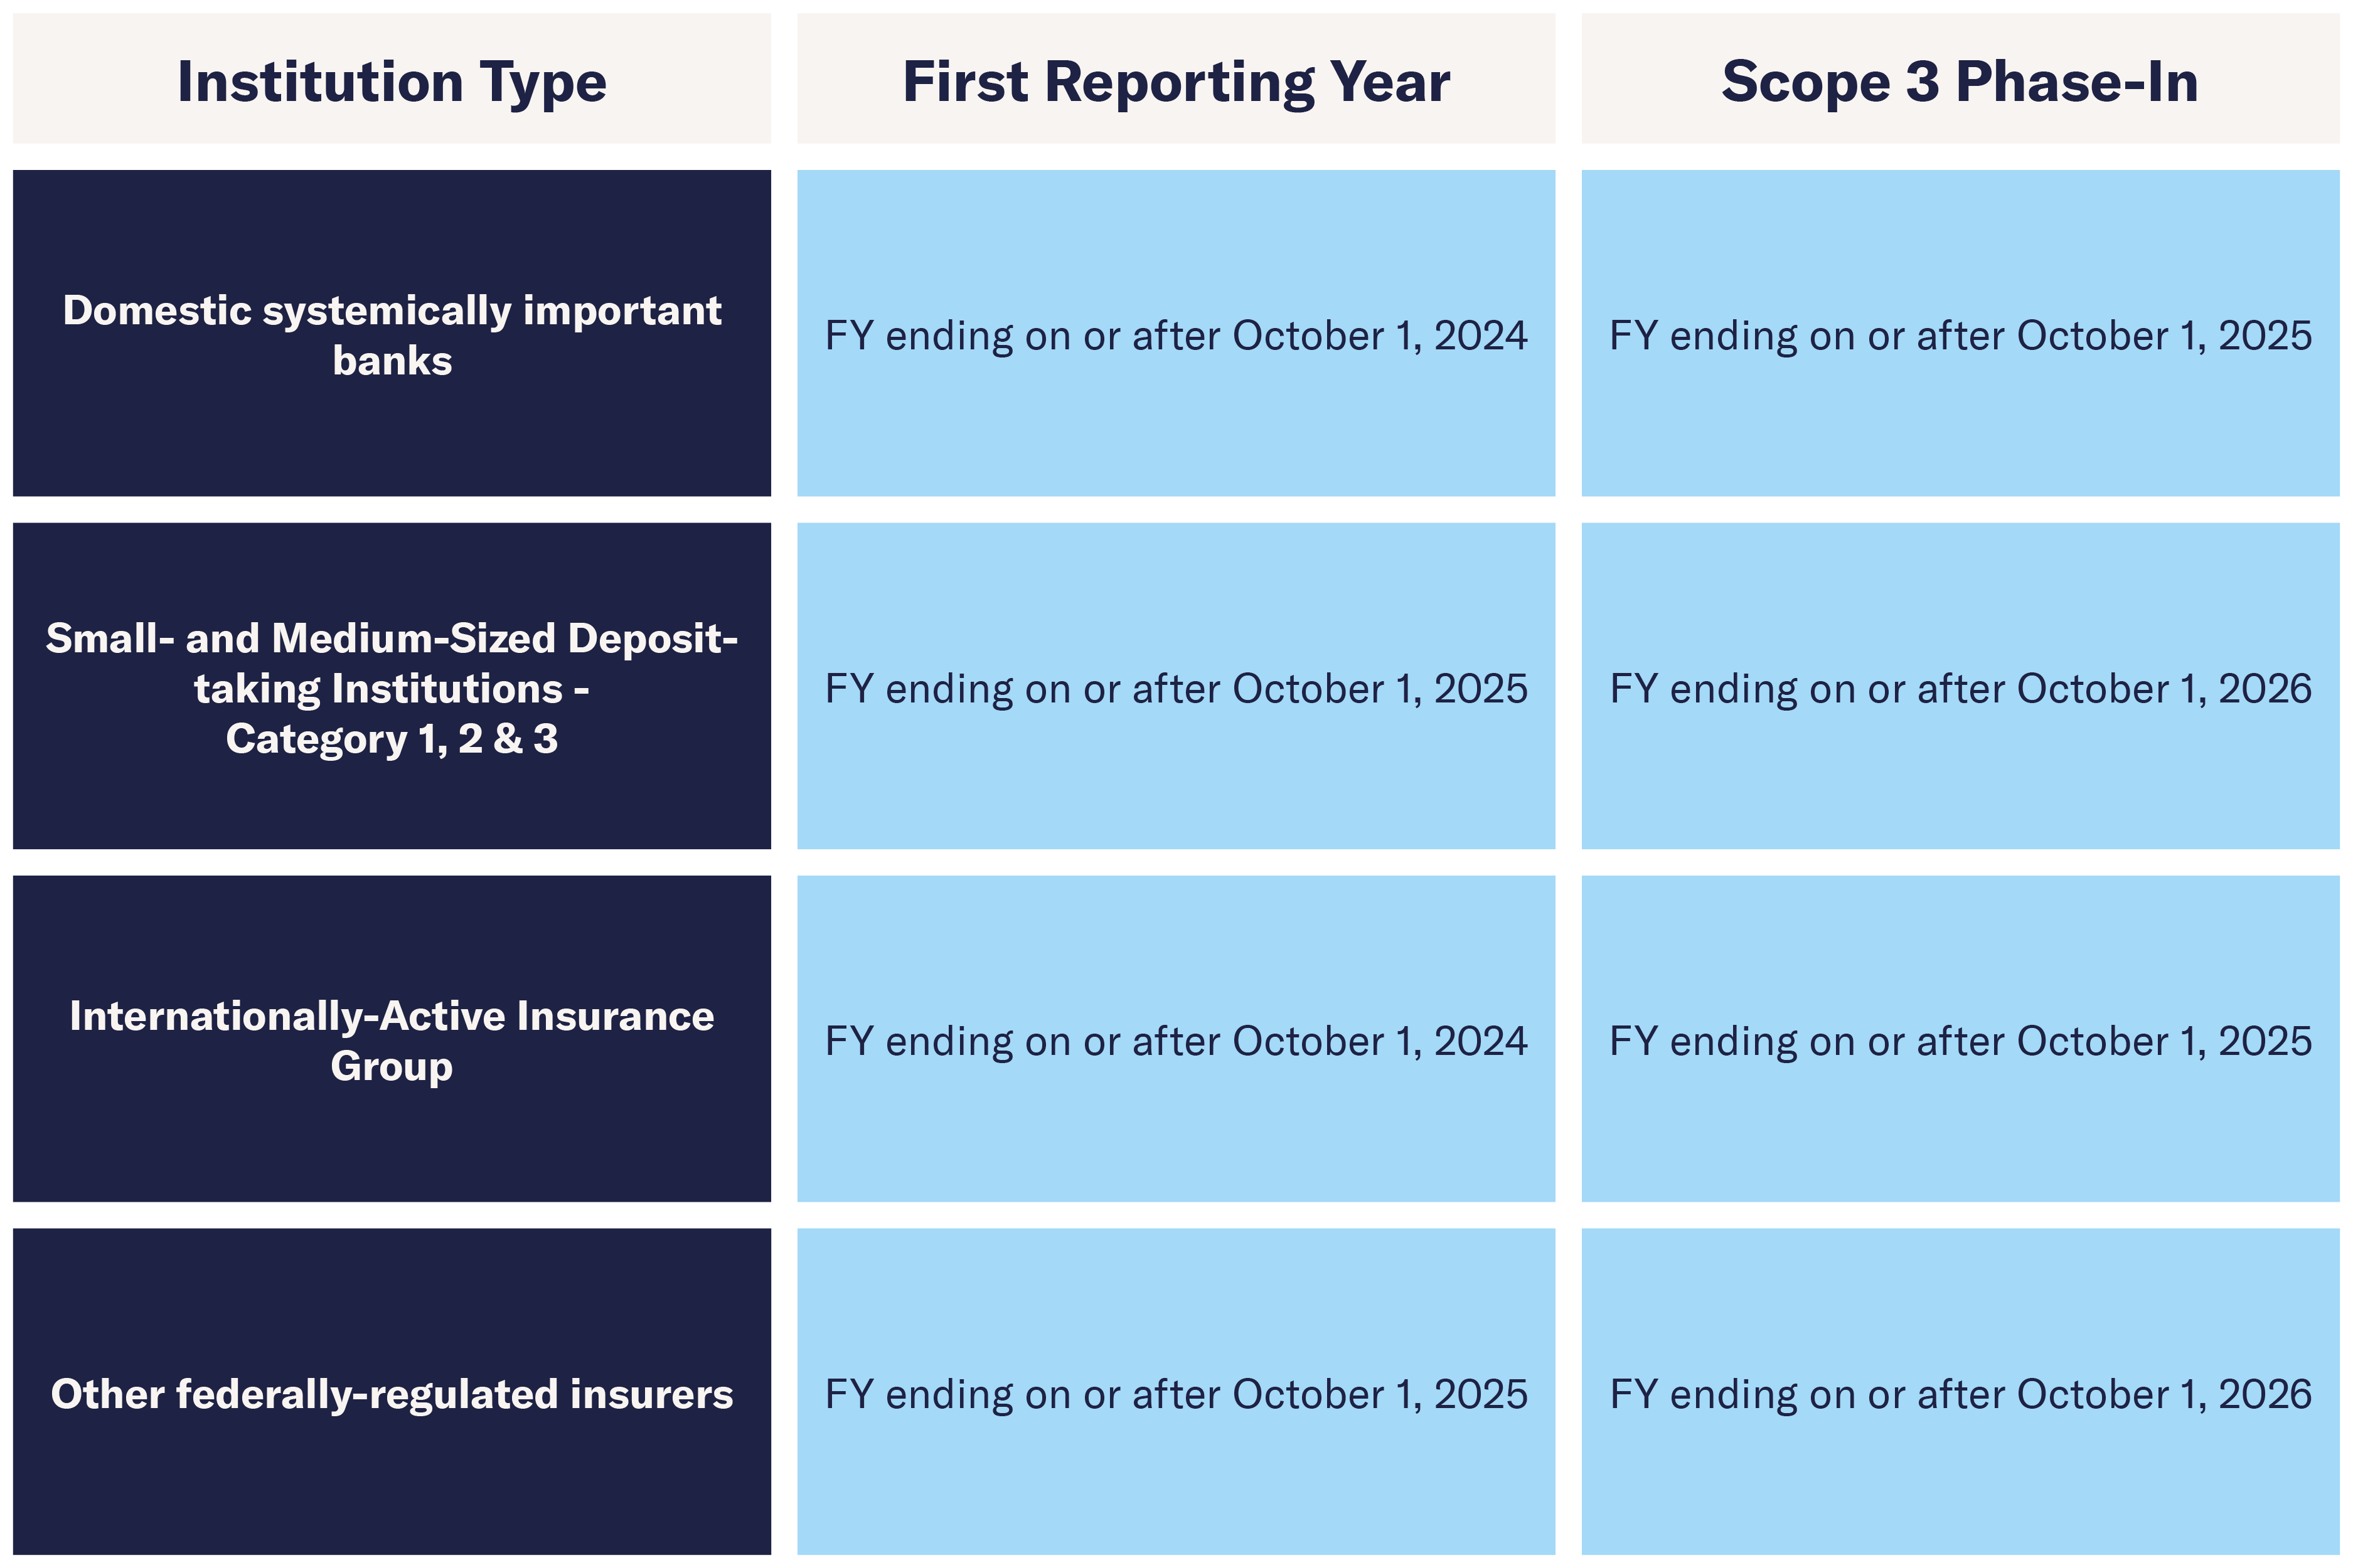Viewport: 2353px width, 1568px height.
Task: Select the Domestic systemically important banks cell
Action: point(392,333)
